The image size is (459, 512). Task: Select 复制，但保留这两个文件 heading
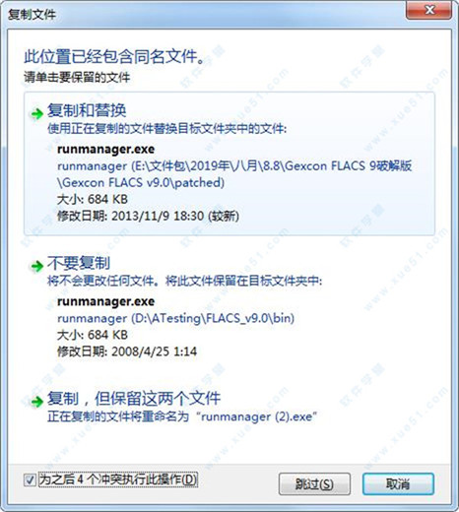134,399
